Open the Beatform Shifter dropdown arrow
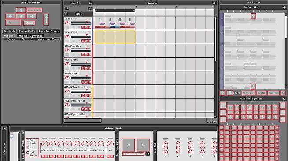The height and width of the screenshot is (161, 288). click(148, 154)
